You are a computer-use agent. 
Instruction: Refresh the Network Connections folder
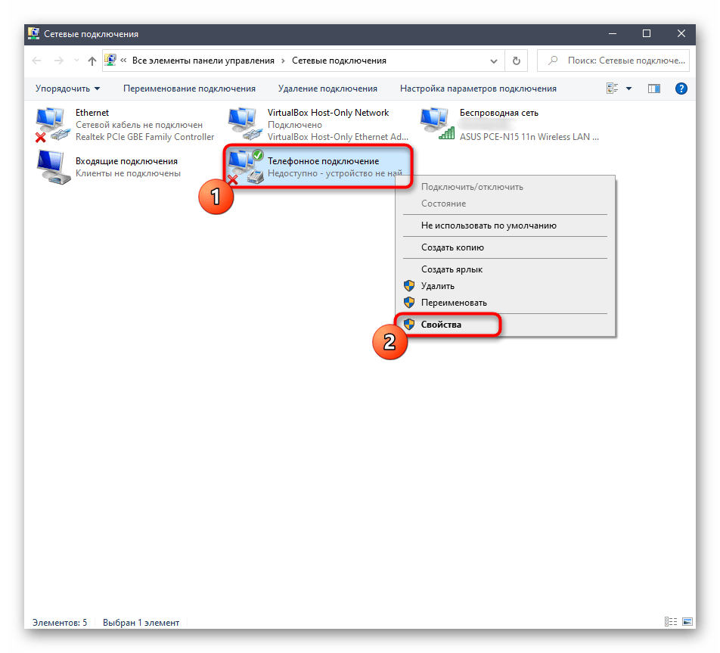pos(517,61)
